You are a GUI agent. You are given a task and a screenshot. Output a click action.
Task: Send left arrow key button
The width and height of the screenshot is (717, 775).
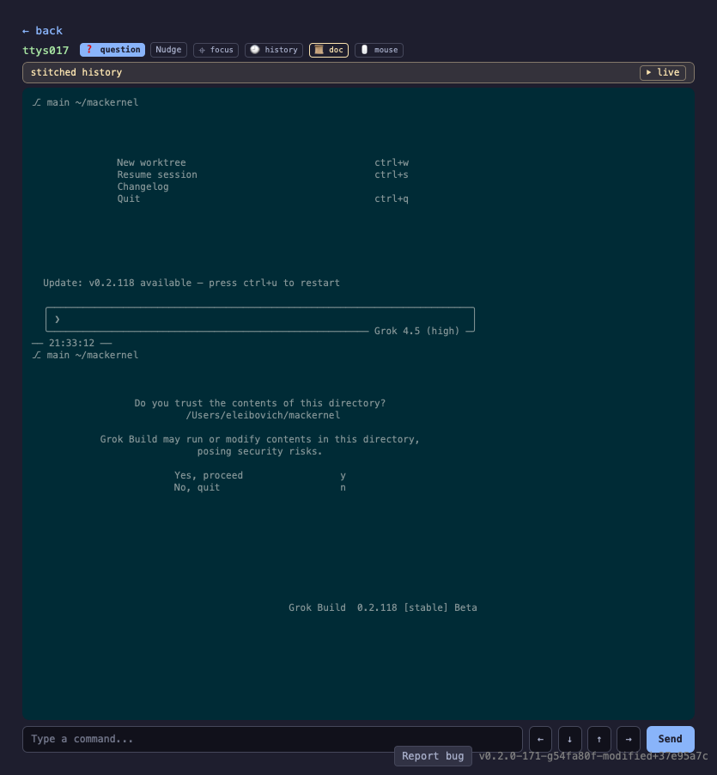pyautogui.click(x=540, y=740)
